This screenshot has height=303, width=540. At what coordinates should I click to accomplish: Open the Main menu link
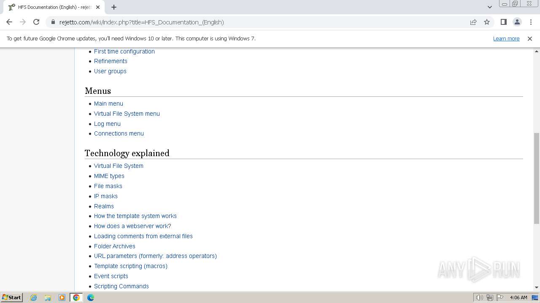coord(108,104)
